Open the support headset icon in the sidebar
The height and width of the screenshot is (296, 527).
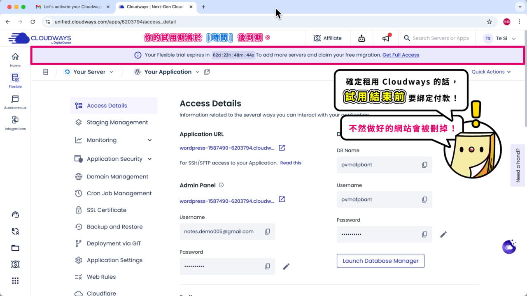click(x=15, y=214)
